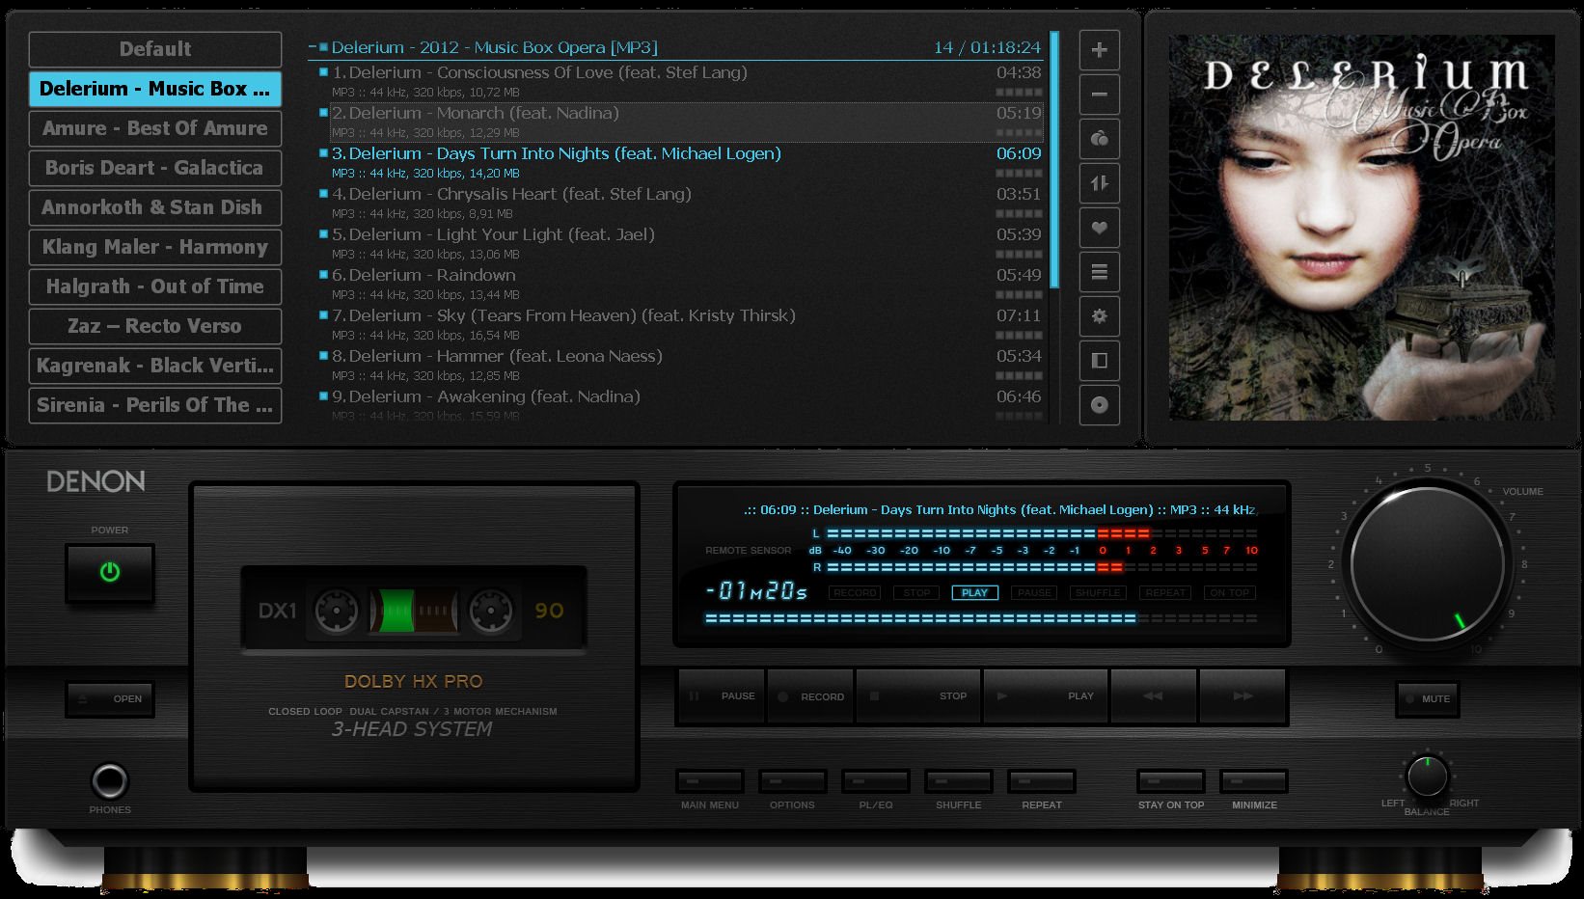This screenshot has height=899, width=1584.
Task: Open the playlist menu three-lines icon
Action: 1099,272
